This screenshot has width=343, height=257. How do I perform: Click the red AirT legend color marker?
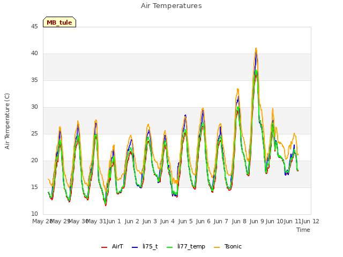[x=105, y=247]
